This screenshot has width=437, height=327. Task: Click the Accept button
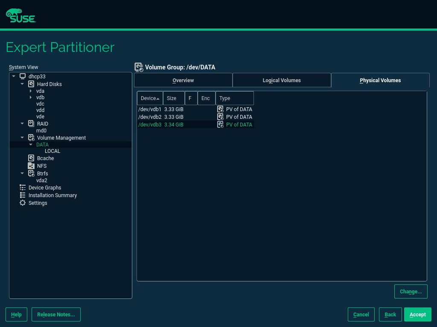point(417,314)
